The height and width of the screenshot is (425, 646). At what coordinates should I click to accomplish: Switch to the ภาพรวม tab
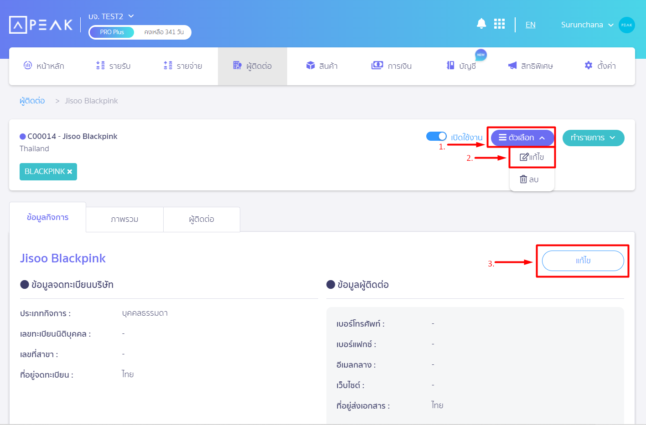124,219
